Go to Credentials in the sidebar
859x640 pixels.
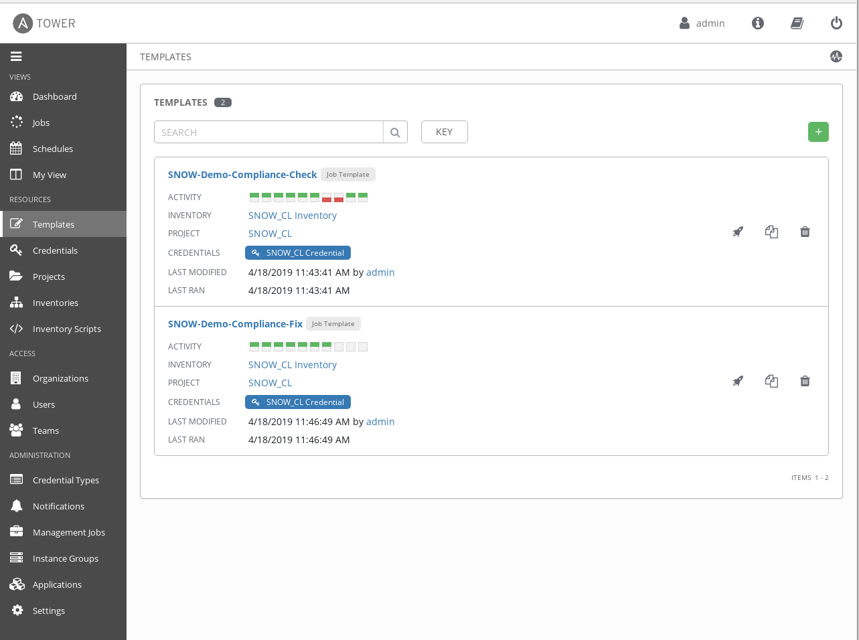(55, 250)
